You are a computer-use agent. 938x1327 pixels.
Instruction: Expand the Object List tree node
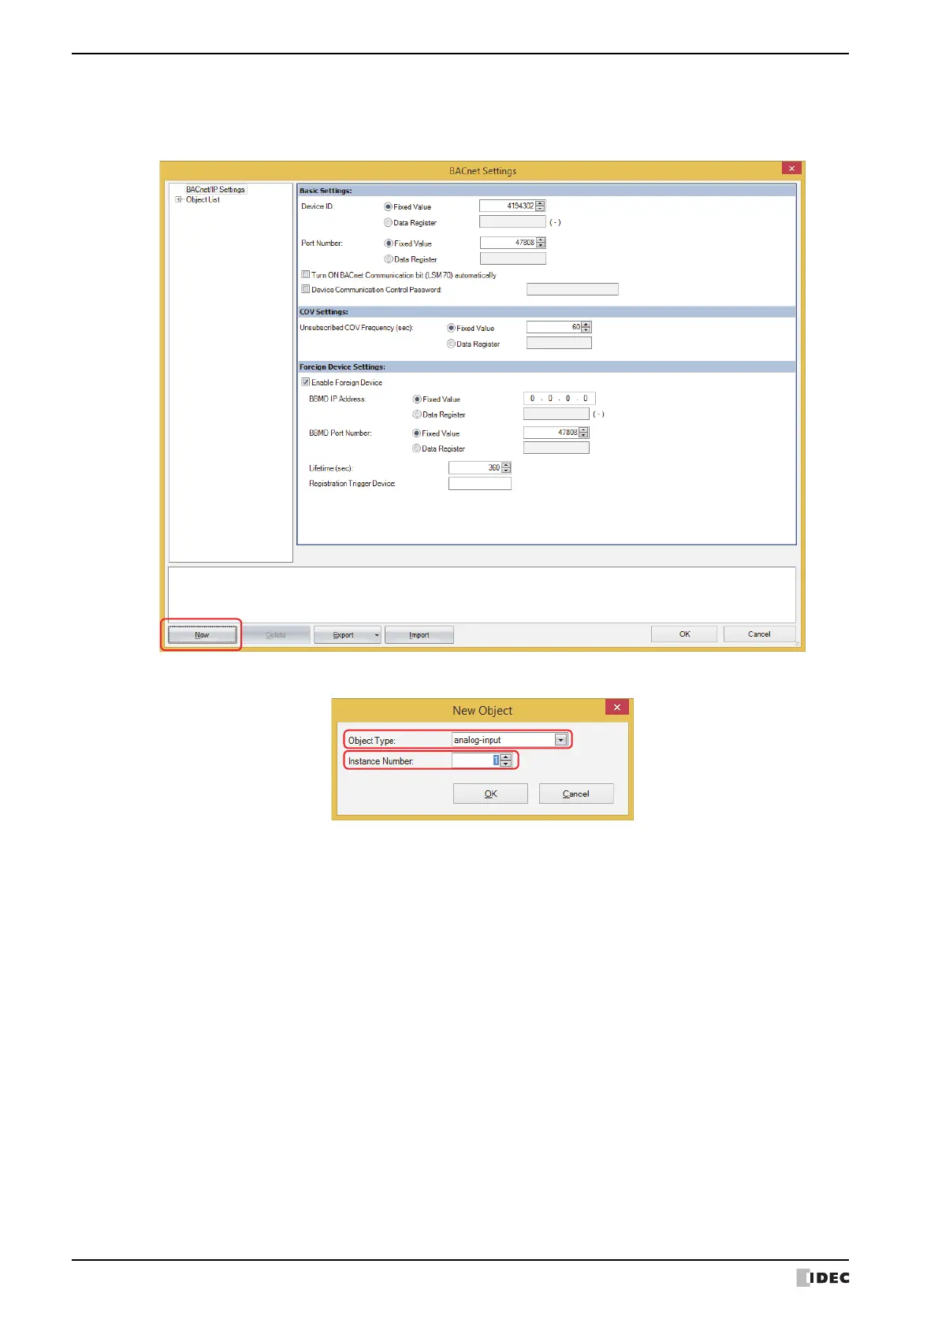pyautogui.click(x=178, y=200)
